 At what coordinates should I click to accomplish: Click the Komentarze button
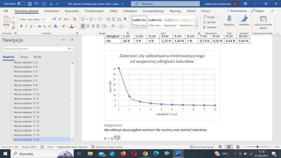click(237, 11)
